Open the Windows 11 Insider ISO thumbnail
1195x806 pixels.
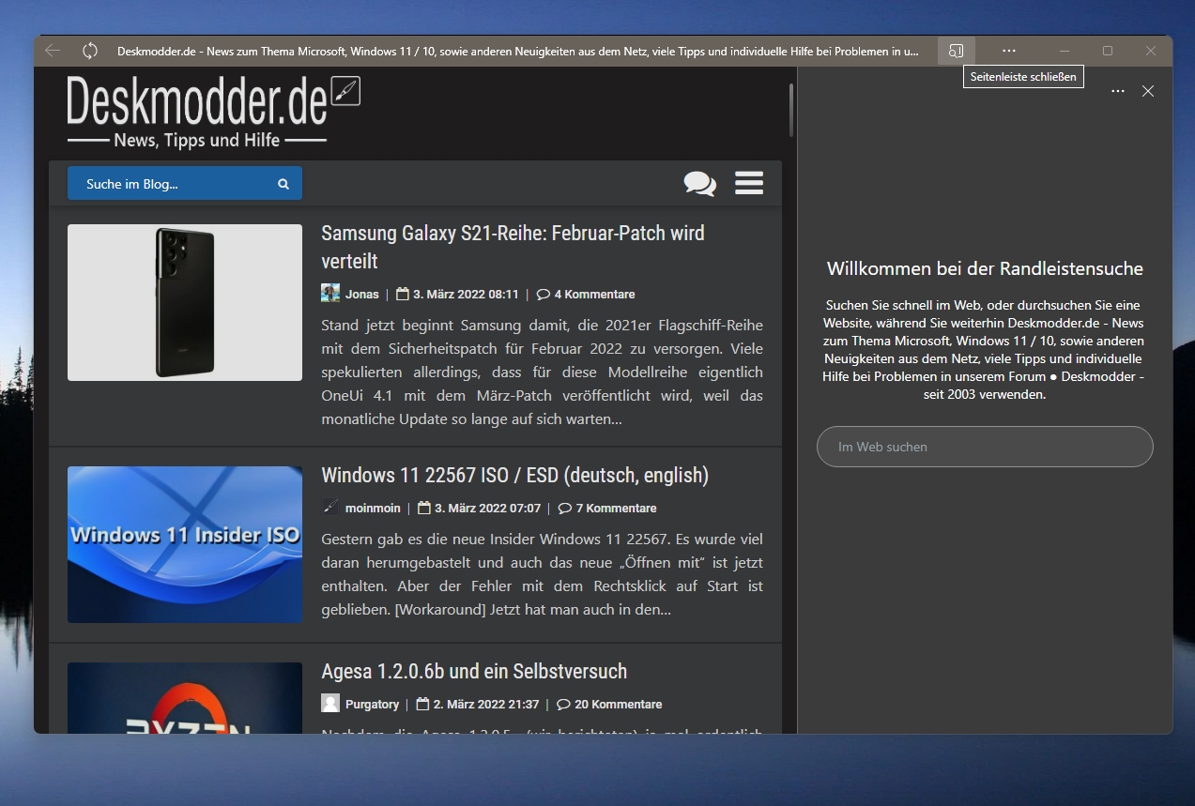pyautogui.click(x=185, y=544)
